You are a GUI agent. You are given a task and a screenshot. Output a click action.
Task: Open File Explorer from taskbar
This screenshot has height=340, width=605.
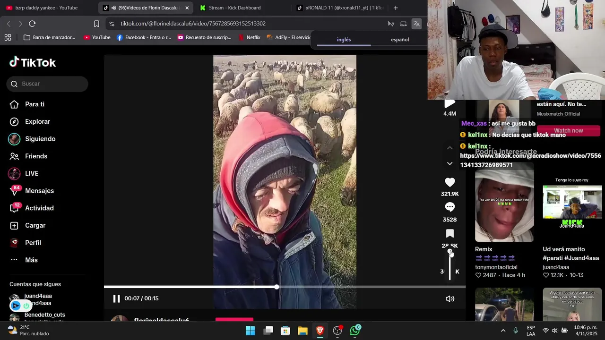point(302,331)
